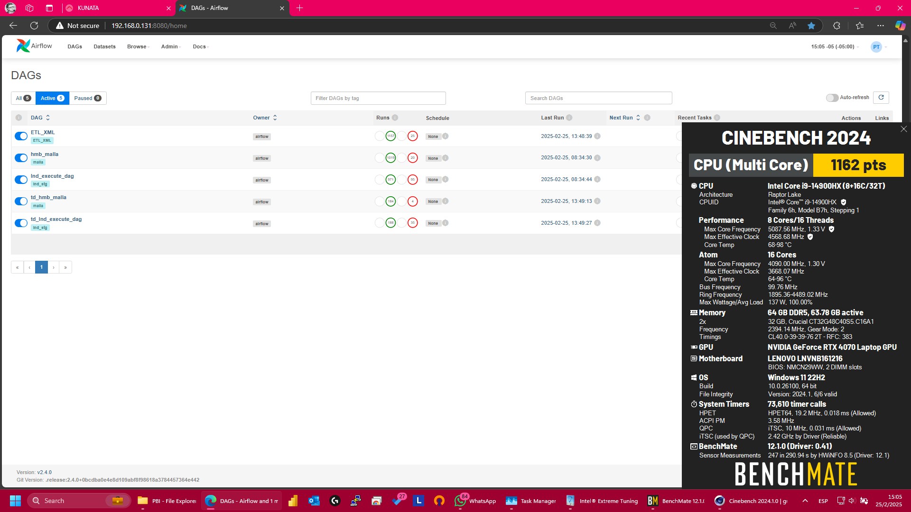Click the info icon in table header corner

(x=19, y=118)
